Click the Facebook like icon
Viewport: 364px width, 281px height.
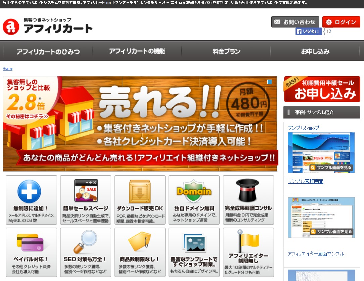pyautogui.click(x=299, y=32)
